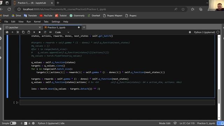Open the Settings menu

pyautogui.click(x=56, y=22)
